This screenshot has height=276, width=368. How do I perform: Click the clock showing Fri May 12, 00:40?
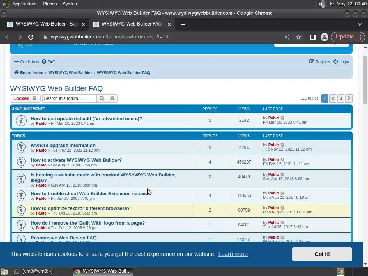pos(348,4)
